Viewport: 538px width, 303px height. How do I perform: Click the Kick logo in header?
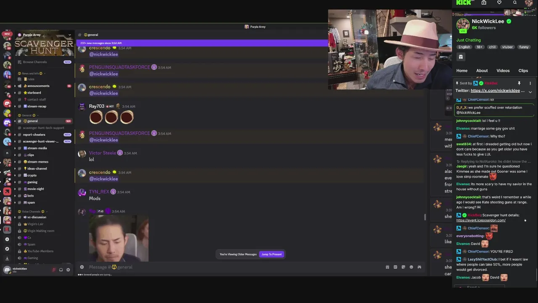[464, 3]
